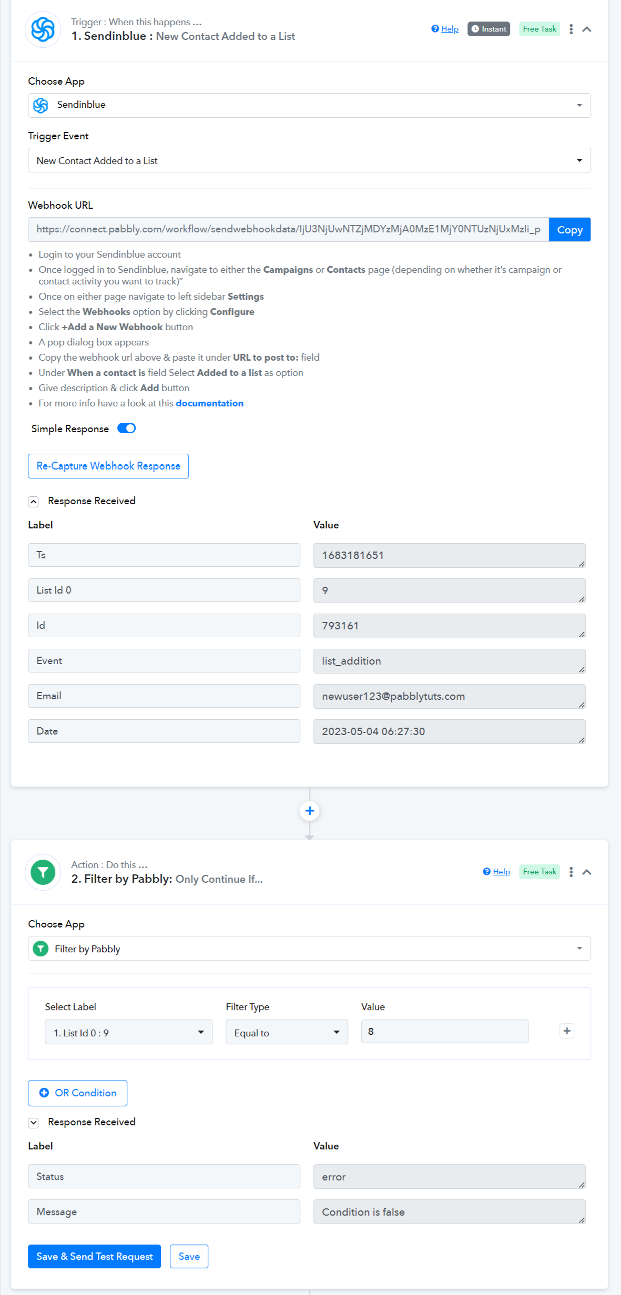Viewport: 621px width, 1295px height.
Task: Click the green Filter by Pabbly icon
Action: pyautogui.click(x=43, y=872)
